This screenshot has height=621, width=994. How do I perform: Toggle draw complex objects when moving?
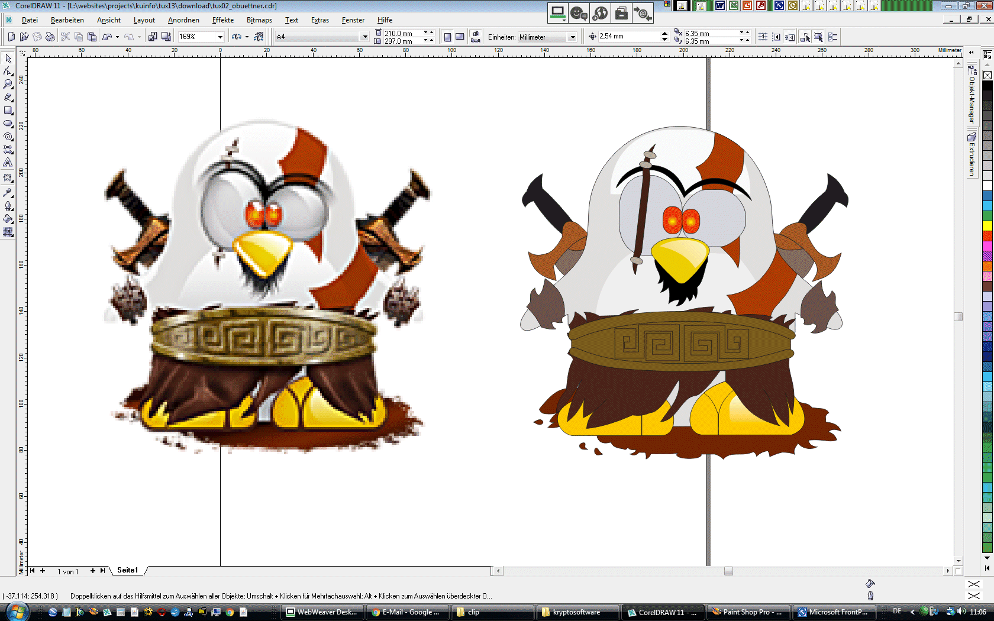805,37
